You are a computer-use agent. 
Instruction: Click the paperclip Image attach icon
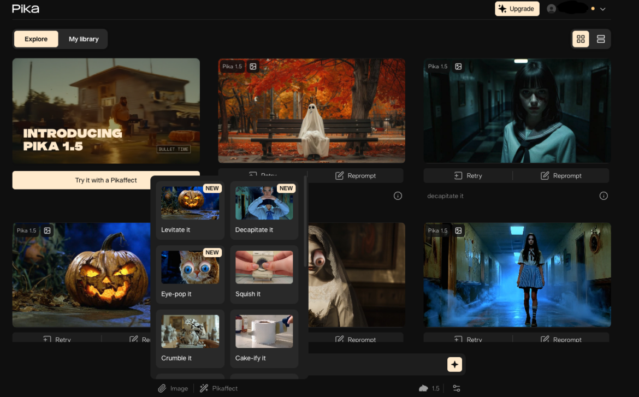pyautogui.click(x=162, y=388)
